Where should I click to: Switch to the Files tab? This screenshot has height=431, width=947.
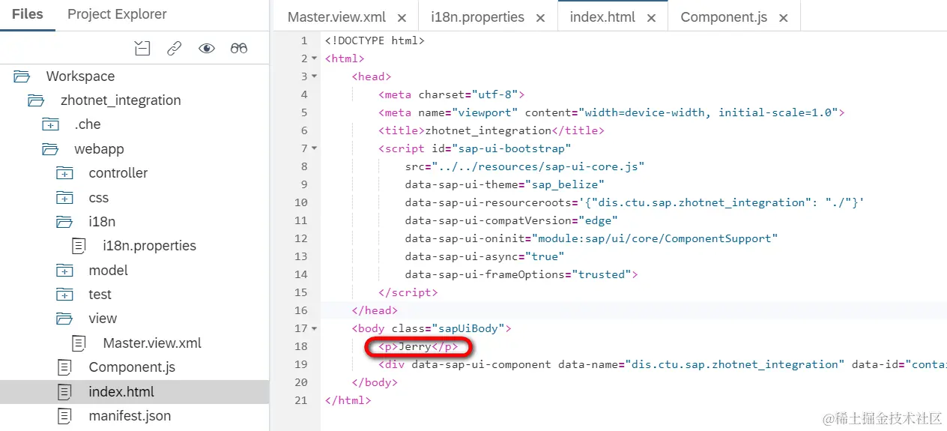28,14
